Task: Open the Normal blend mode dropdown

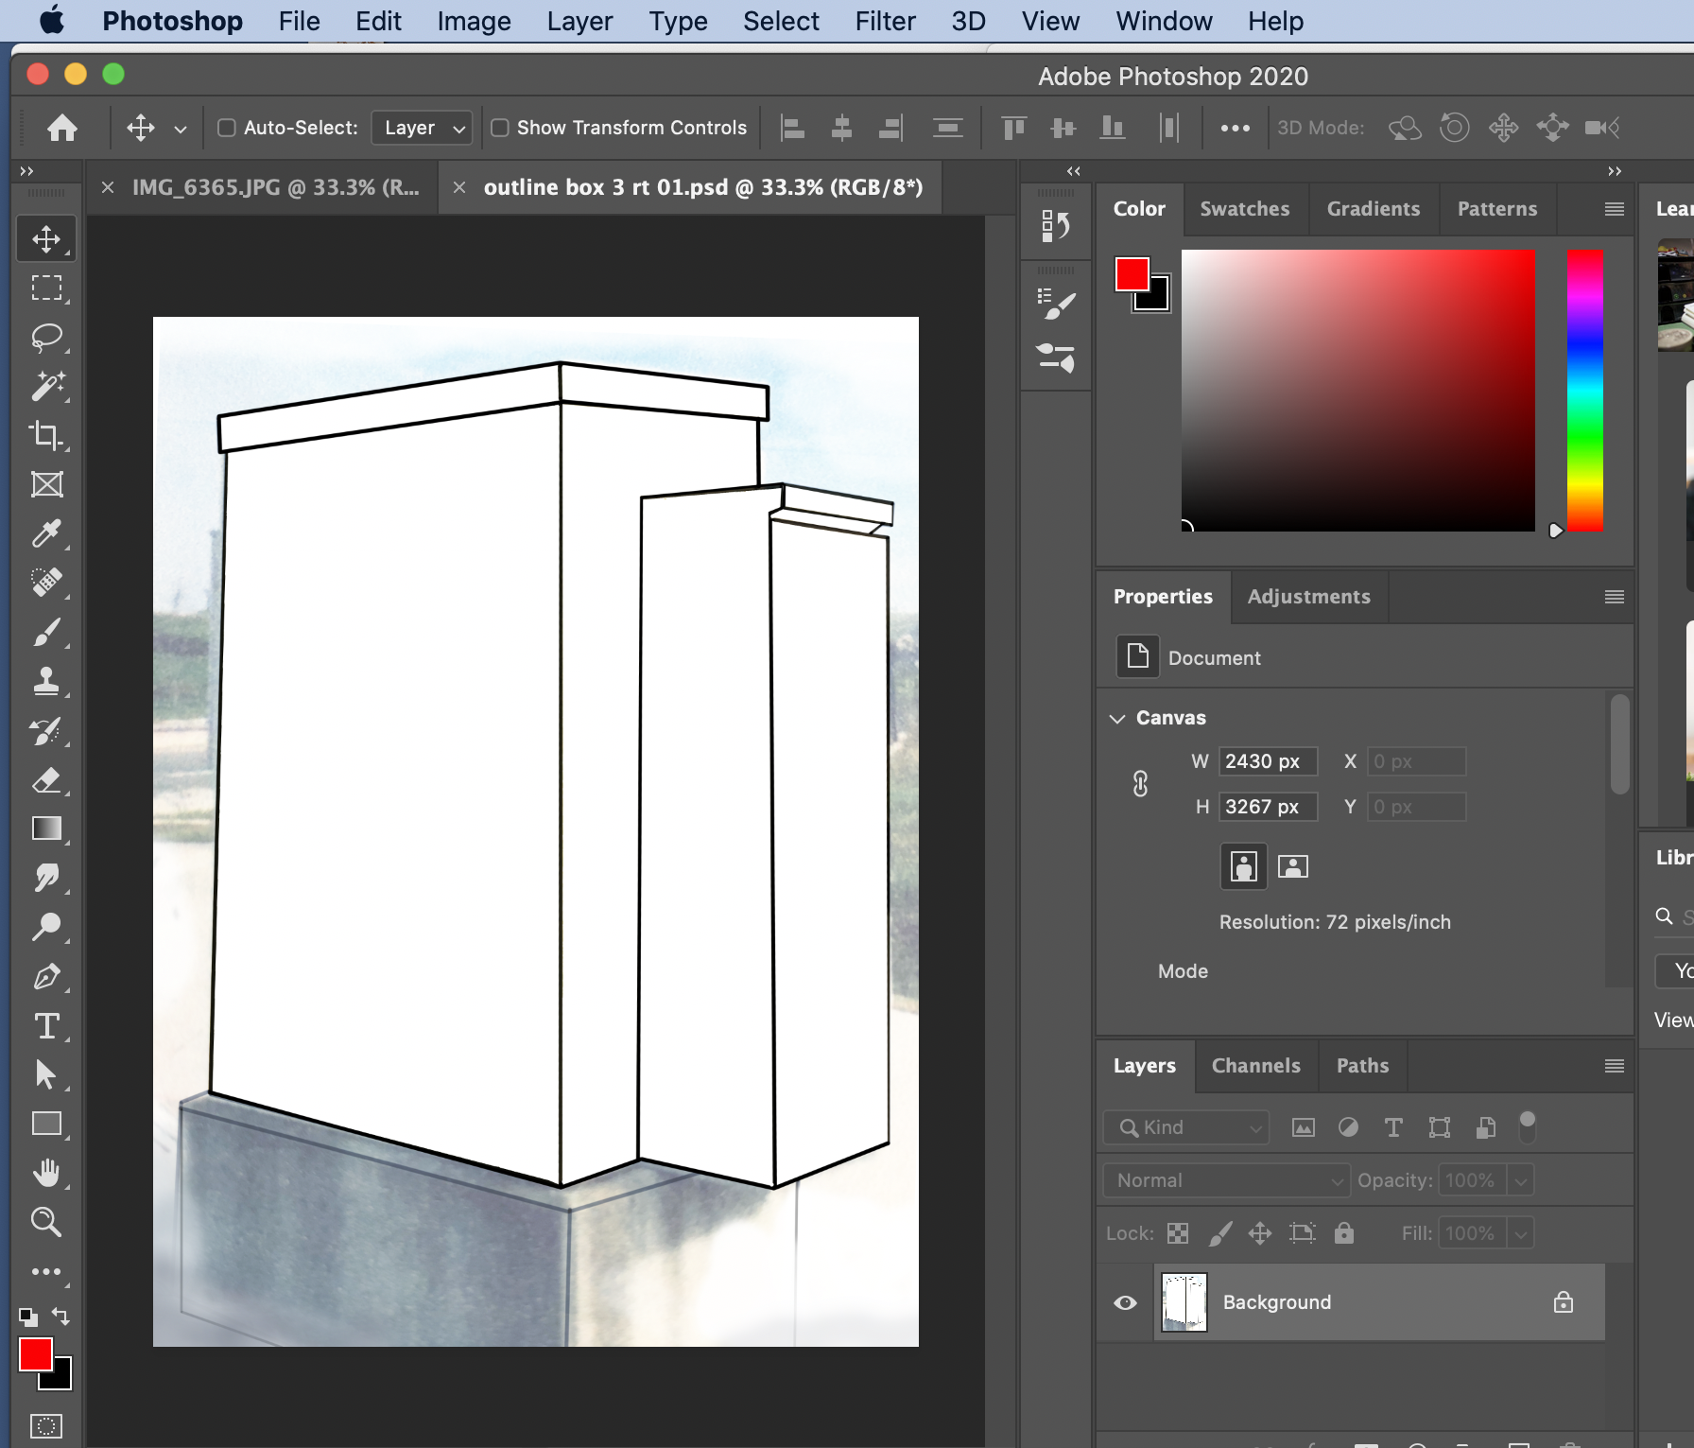Action: click(1225, 1179)
